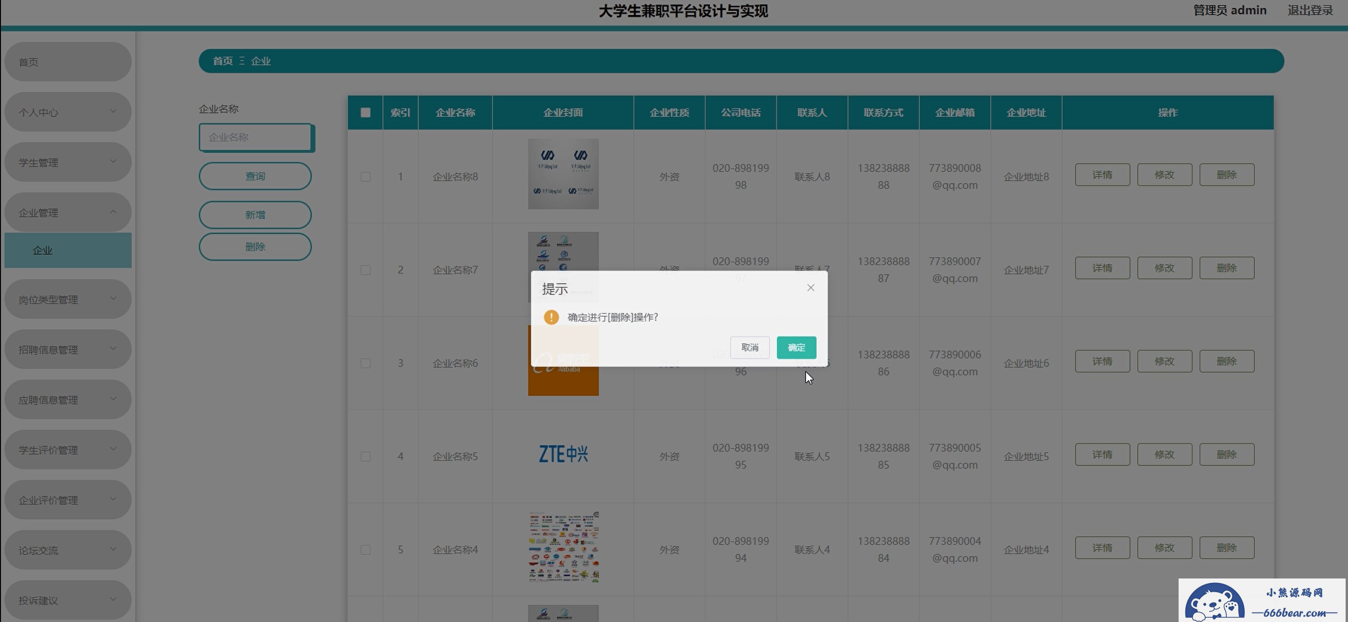Click 修改 for 企业名称8
The height and width of the screenshot is (622, 1348).
tap(1164, 175)
